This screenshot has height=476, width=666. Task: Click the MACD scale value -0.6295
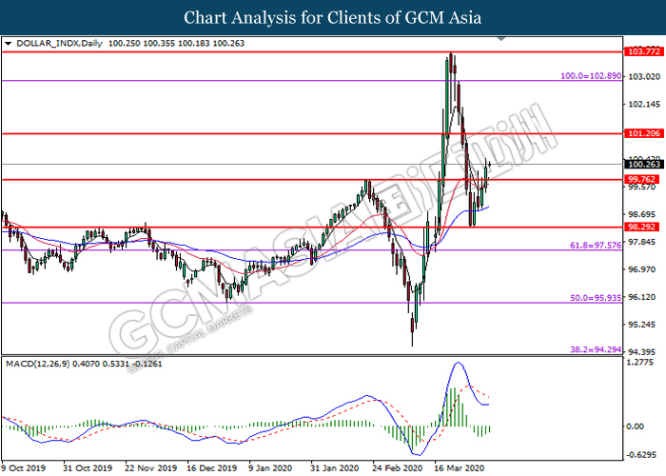tap(640, 455)
